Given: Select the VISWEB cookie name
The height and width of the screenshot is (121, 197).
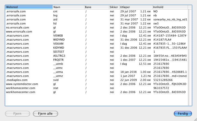Looking at the screenshot, I should pos(58,36).
